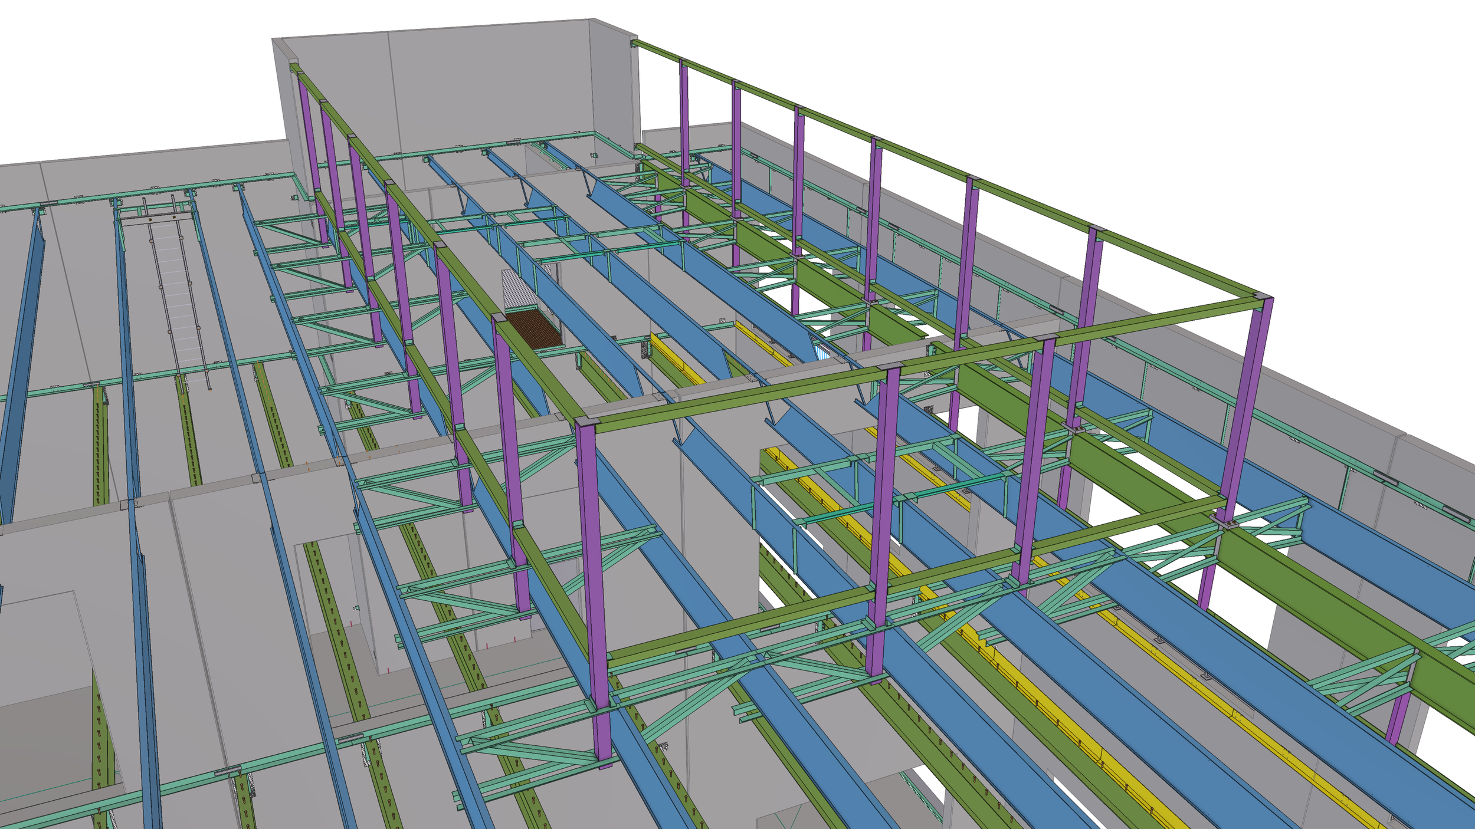Select the vertical ladder on the left
1475x829 pixels.
pyautogui.click(x=177, y=295)
